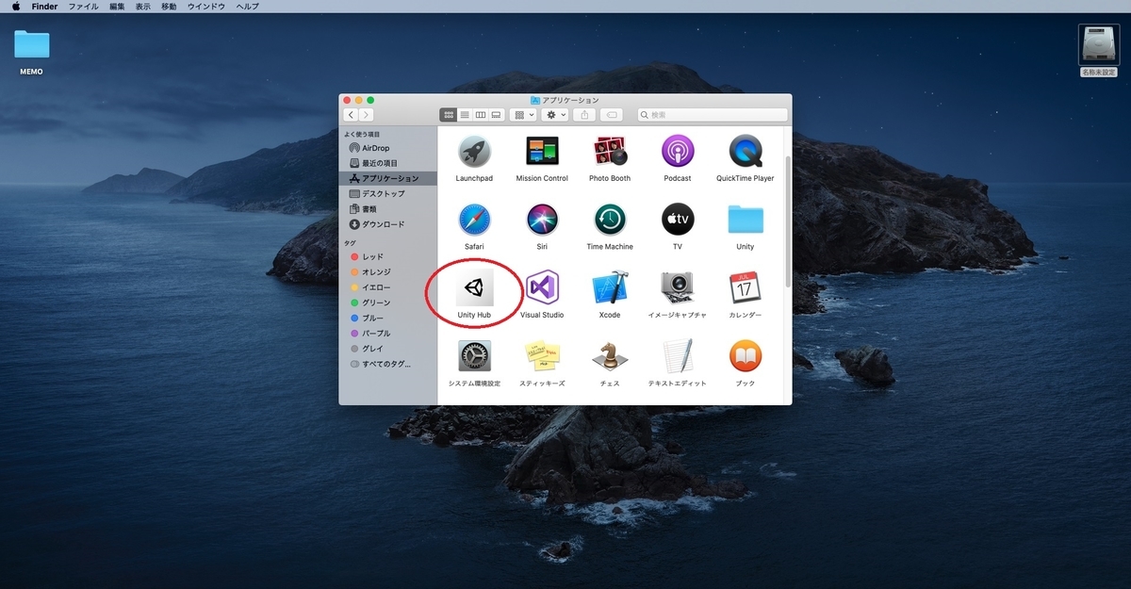Go forward in Finder window
The height and width of the screenshot is (589, 1131).
(366, 115)
